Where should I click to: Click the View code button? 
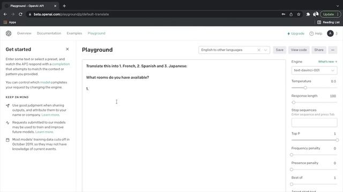[299, 50]
